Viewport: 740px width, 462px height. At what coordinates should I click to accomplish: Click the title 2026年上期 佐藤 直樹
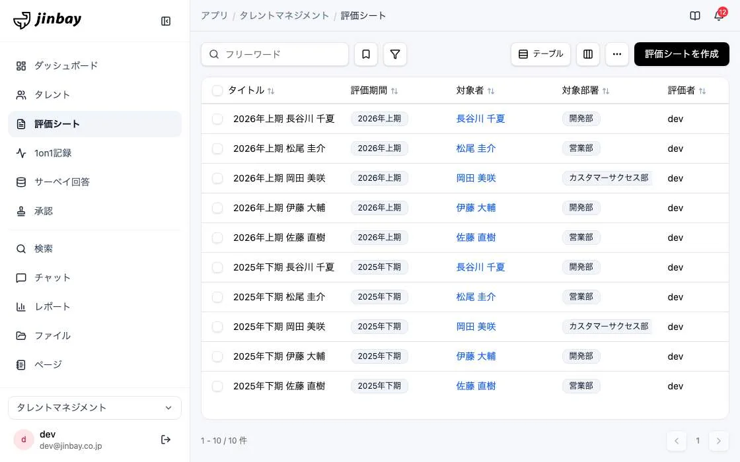point(279,238)
